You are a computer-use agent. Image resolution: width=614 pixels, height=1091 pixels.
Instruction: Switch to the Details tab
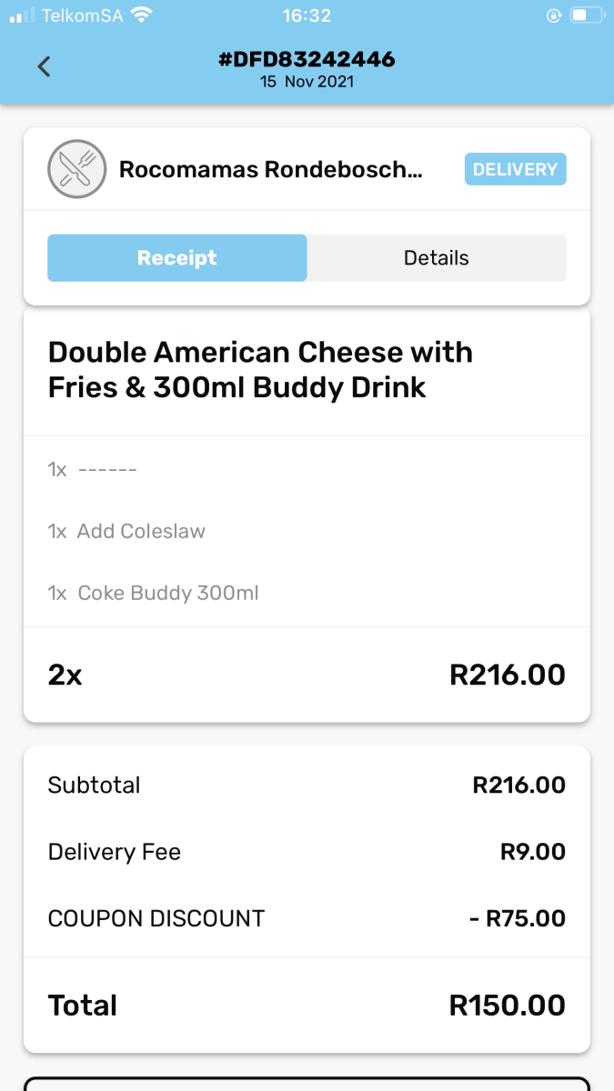tap(437, 258)
